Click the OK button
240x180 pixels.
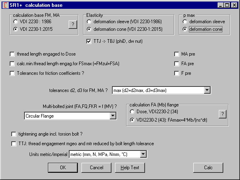point(63,168)
